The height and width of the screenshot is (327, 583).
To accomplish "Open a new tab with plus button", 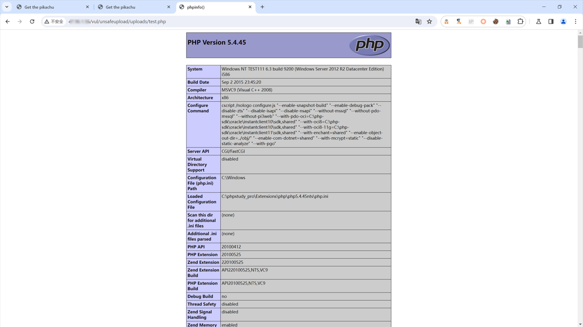I will 263,7.
